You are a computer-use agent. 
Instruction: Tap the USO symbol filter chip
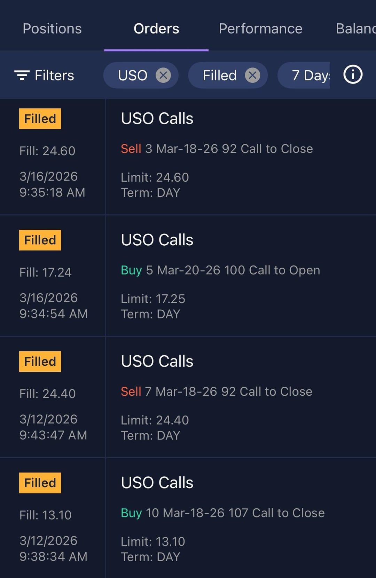133,75
